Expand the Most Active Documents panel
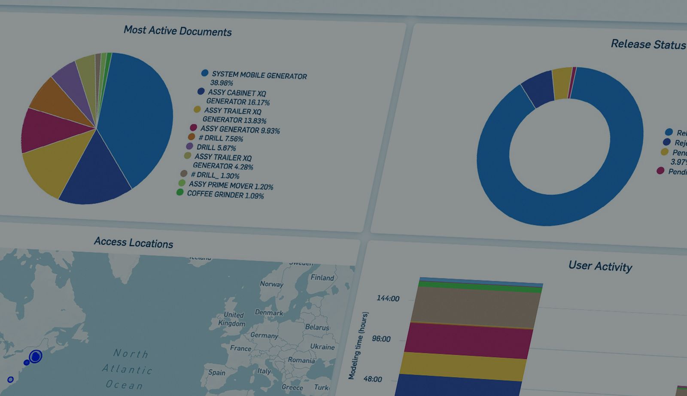The height and width of the screenshot is (396, 687). pos(177,30)
